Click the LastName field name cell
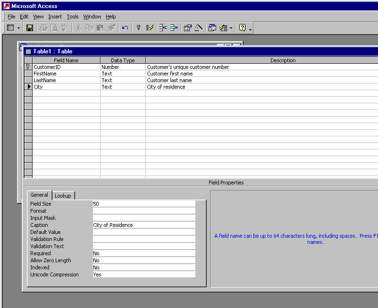This screenshot has height=308, width=378. 66,80
